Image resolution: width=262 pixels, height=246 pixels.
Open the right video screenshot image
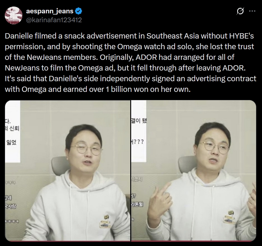pos(194,171)
